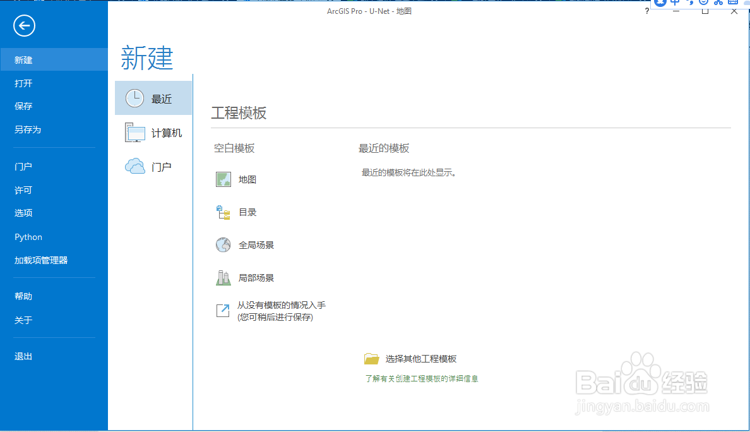Image resolution: width=750 pixels, height=432 pixels.
Task: Click the ArcGIS Pro - U-Net title text
Action: coord(369,11)
